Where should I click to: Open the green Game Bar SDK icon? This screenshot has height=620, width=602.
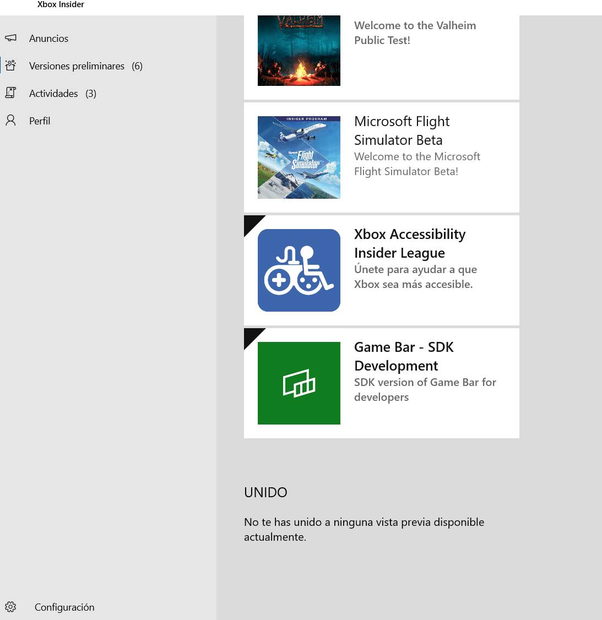pyautogui.click(x=299, y=383)
